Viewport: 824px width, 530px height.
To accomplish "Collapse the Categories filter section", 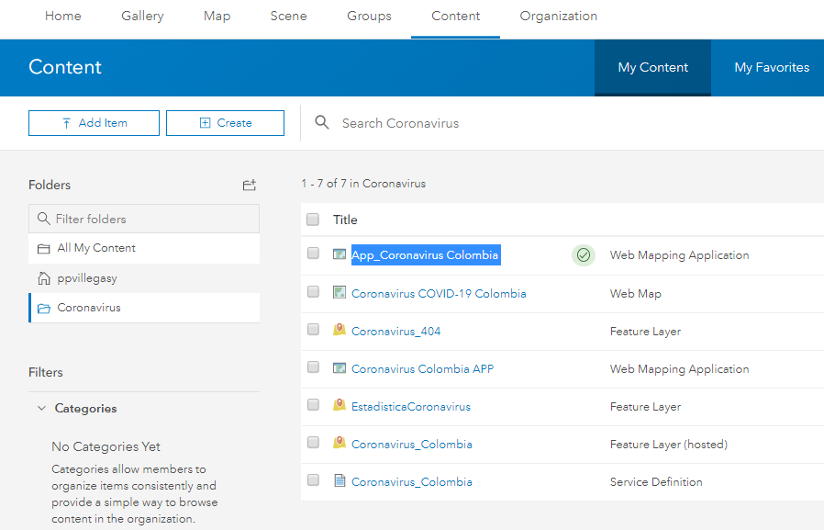I will (40, 408).
